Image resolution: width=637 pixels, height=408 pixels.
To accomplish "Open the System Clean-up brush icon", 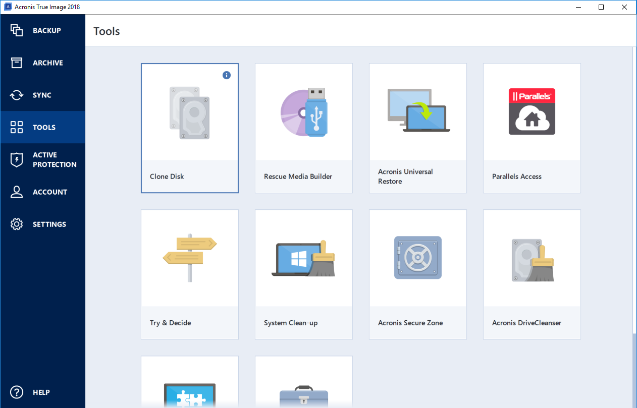I will [x=304, y=259].
